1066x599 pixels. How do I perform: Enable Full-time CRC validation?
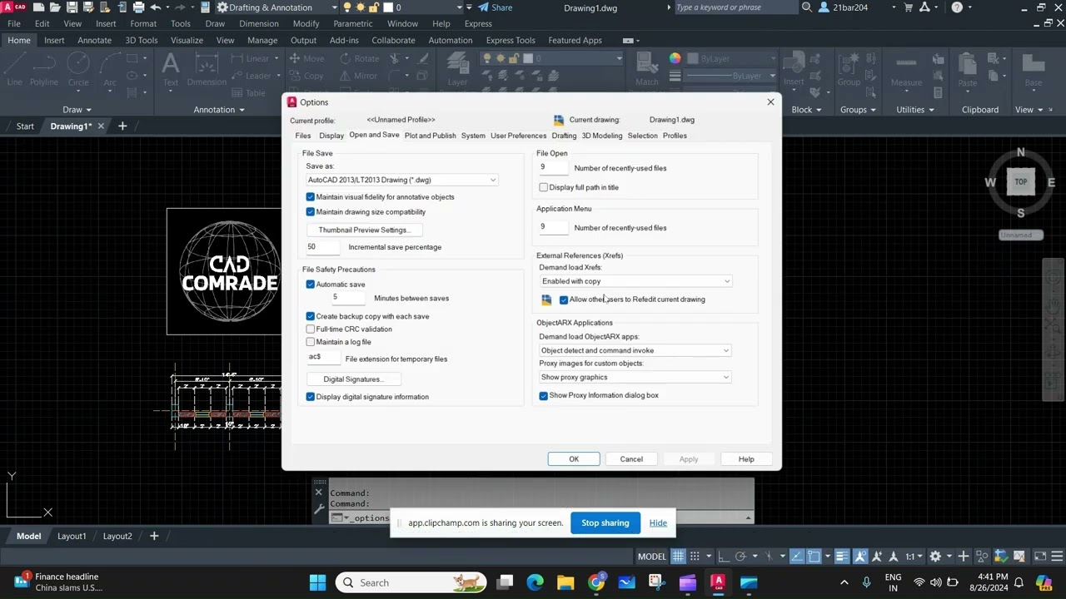311,329
